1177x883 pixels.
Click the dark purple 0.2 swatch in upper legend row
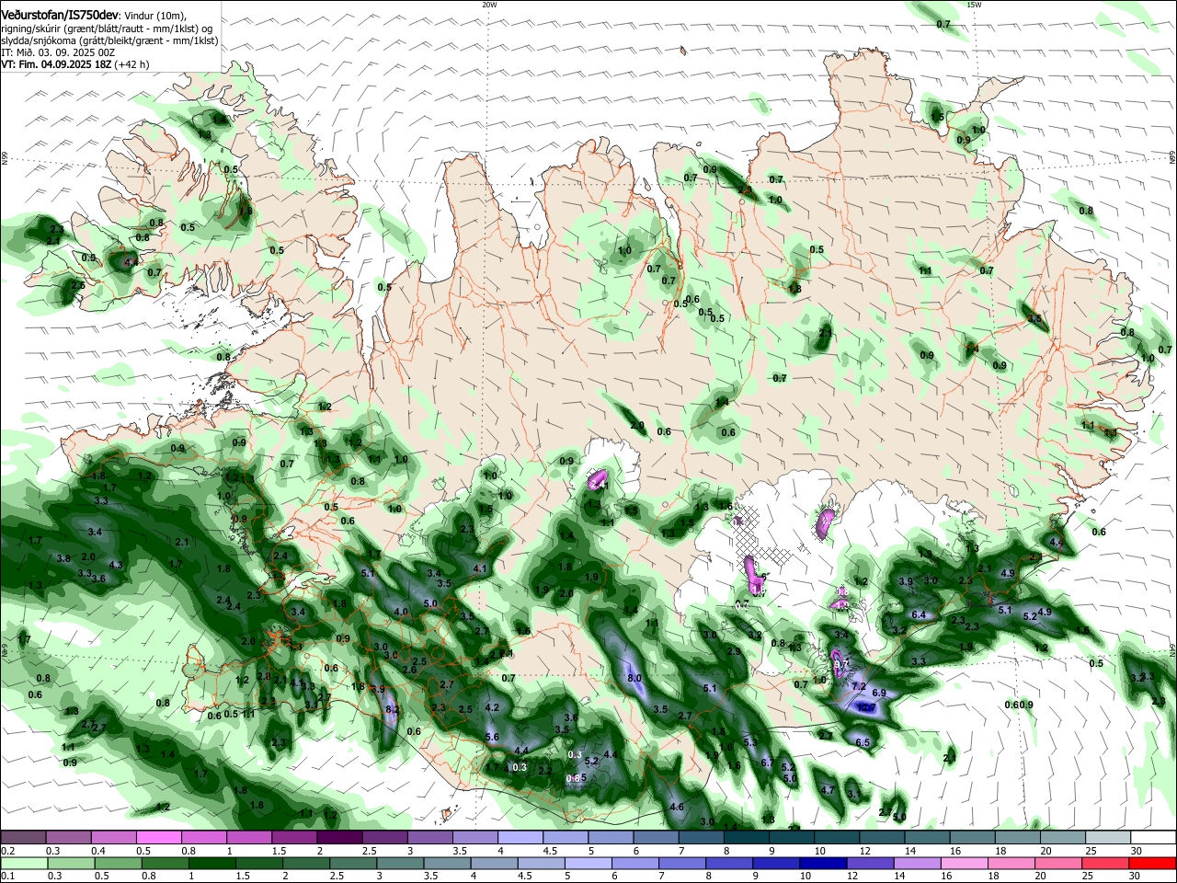coord(23,838)
